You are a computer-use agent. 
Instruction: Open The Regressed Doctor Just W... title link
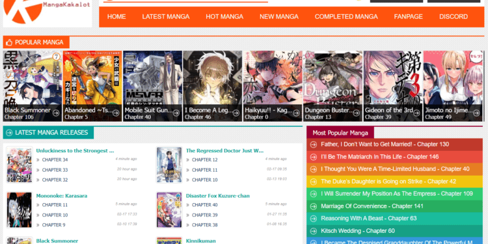(224, 151)
